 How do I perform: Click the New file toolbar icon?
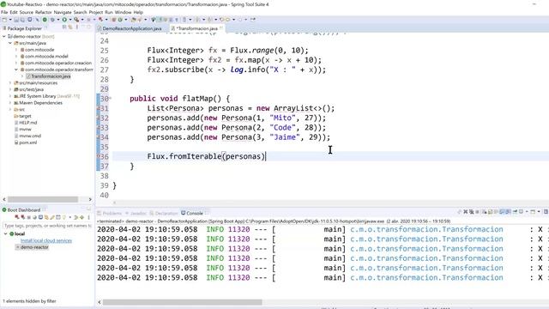[x=4, y=20]
